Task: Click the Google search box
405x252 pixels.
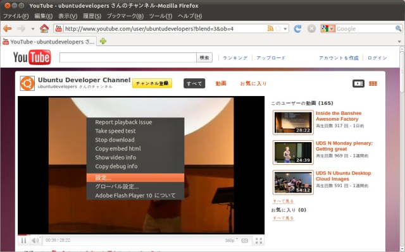Action: (365, 28)
